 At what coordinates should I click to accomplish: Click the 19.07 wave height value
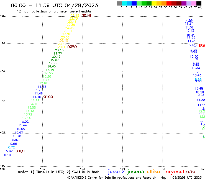(55, 60)
